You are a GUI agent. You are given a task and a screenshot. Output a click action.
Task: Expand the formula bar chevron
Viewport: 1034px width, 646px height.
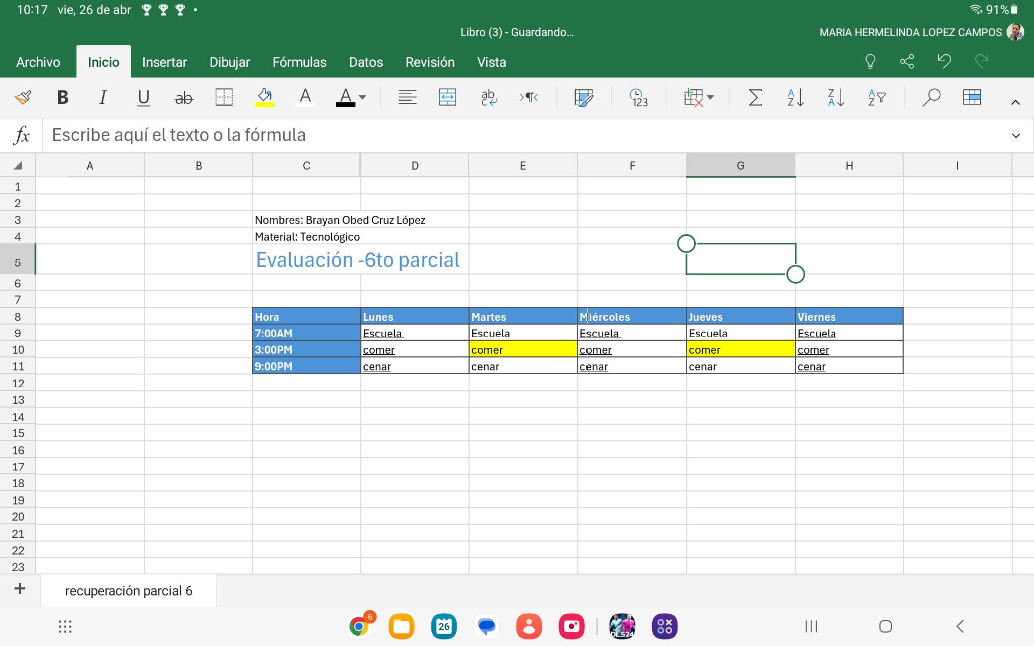1016,136
